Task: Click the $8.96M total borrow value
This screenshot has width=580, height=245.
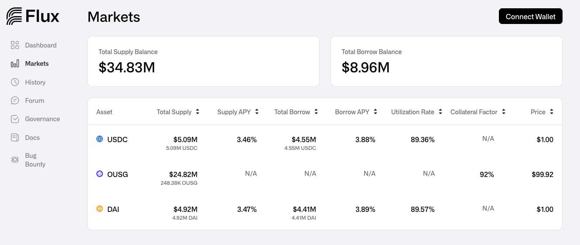Action: (x=365, y=68)
